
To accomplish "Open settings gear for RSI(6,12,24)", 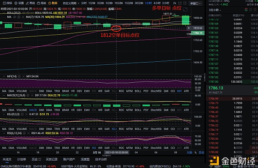I will tap(25, 133).
